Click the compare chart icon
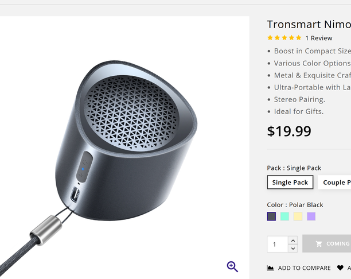351x279 pixels. (x=271, y=268)
